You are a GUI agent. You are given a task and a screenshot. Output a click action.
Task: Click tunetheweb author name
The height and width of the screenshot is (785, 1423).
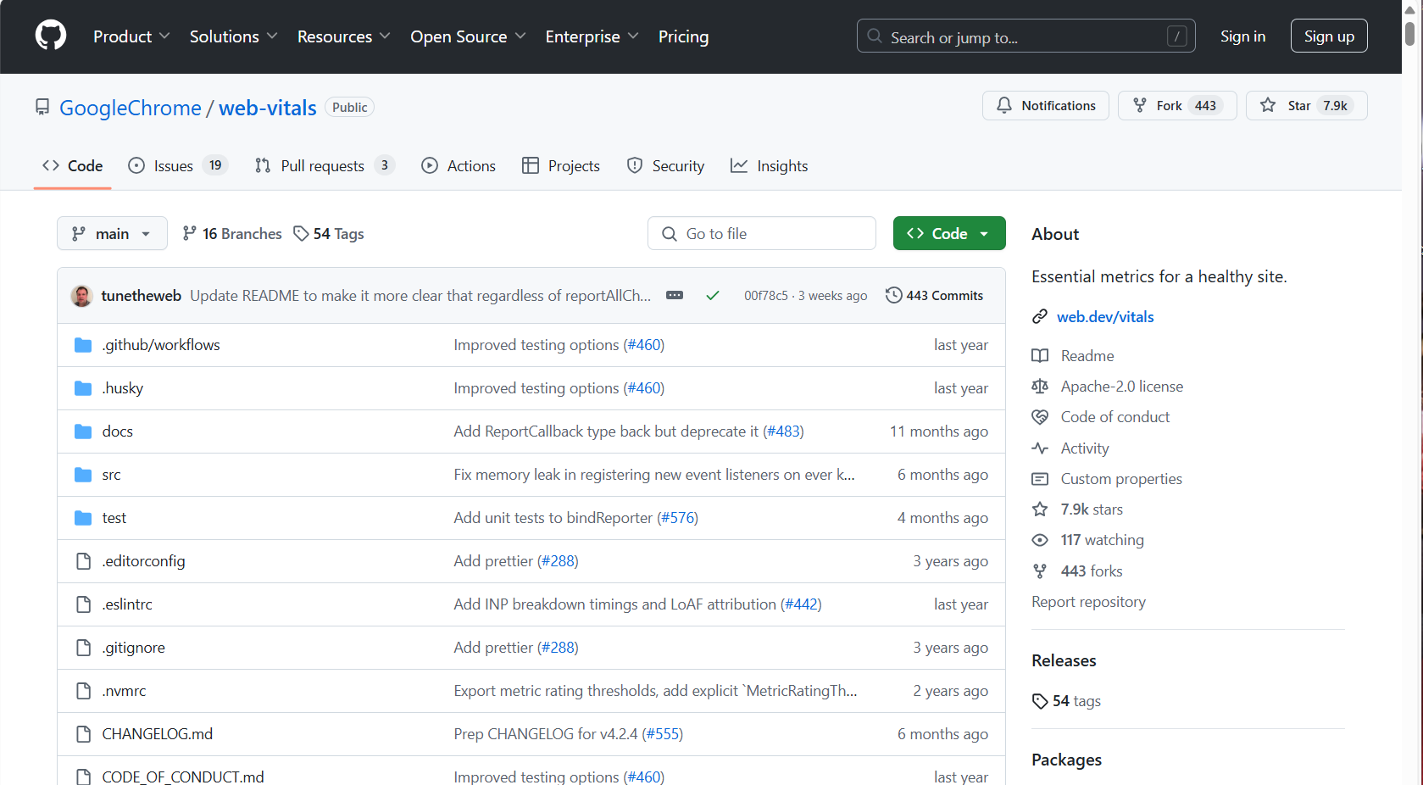pyautogui.click(x=142, y=295)
